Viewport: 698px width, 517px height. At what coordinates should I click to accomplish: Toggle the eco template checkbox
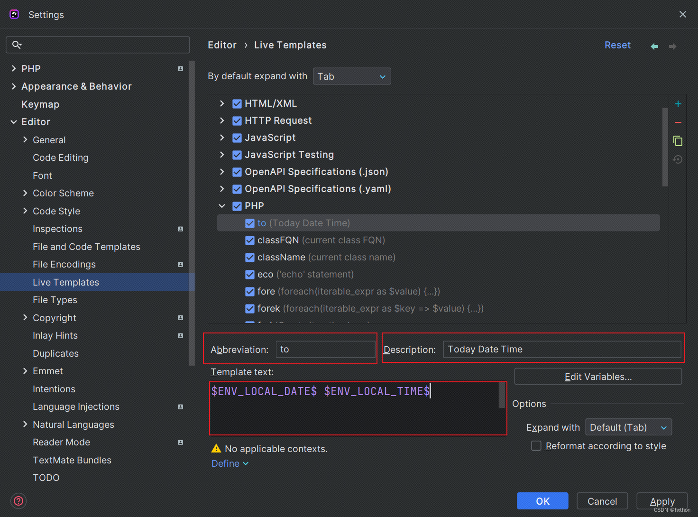[x=250, y=274]
